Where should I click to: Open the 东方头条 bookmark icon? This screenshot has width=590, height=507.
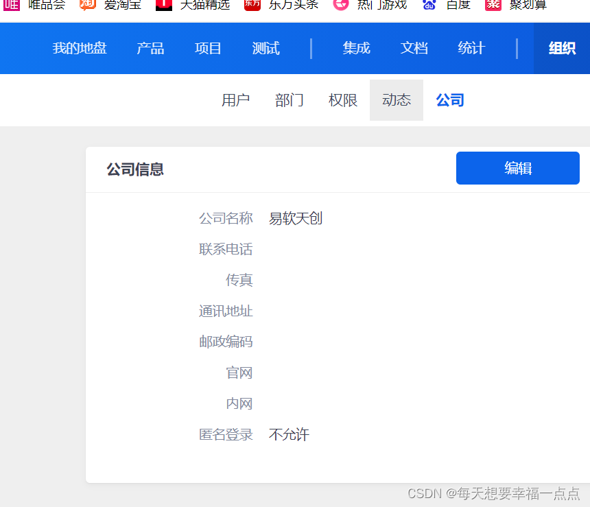[252, 4]
